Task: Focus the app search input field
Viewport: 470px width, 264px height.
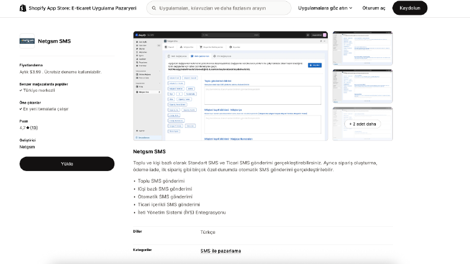Action: tap(219, 8)
